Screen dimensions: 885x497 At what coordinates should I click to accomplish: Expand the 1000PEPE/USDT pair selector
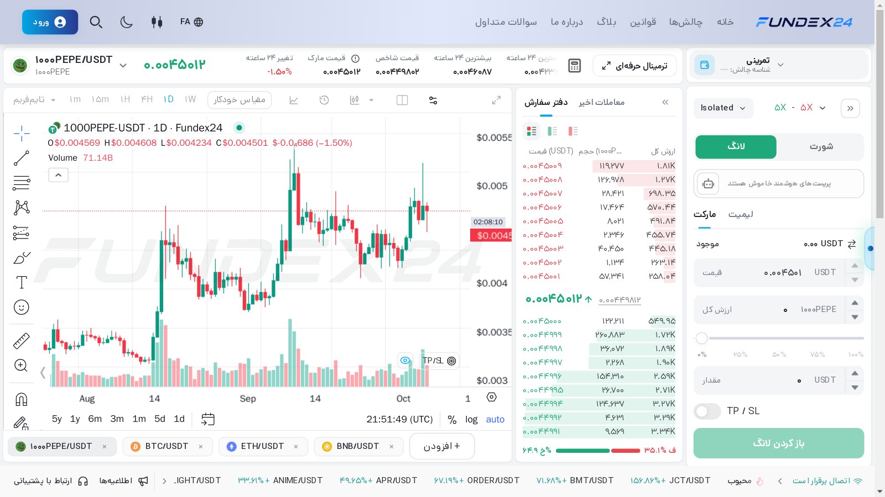(123, 65)
